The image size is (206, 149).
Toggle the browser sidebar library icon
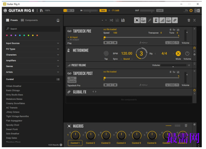coord(41,11)
